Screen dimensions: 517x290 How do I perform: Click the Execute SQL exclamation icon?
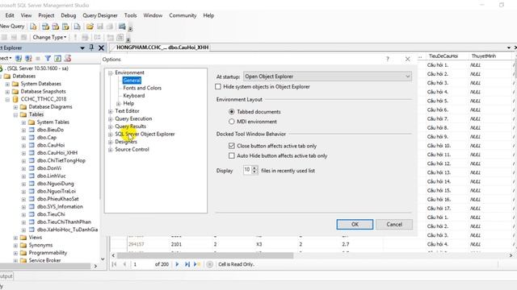click(x=75, y=37)
